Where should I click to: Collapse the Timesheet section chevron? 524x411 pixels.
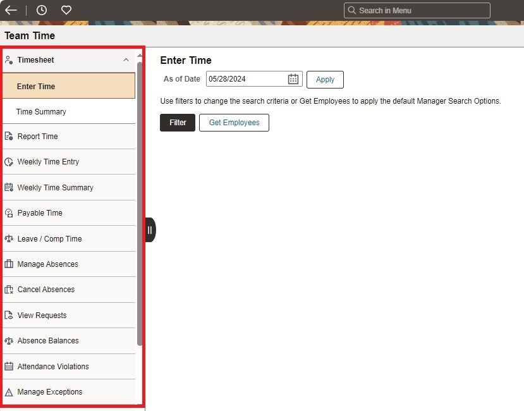tap(126, 60)
